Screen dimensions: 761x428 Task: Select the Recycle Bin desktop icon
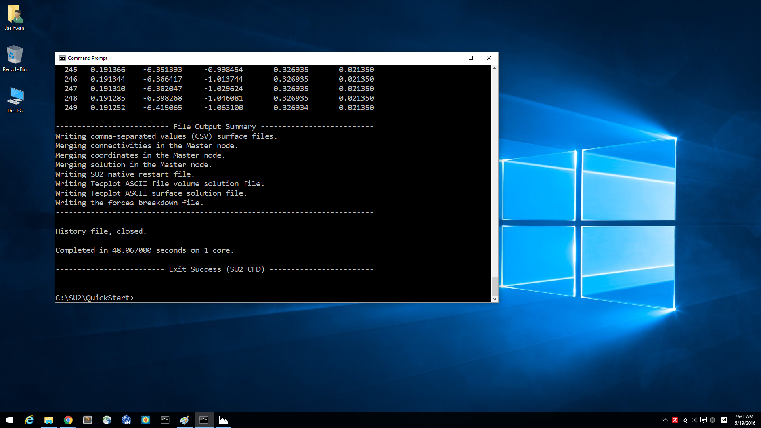coord(15,59)
